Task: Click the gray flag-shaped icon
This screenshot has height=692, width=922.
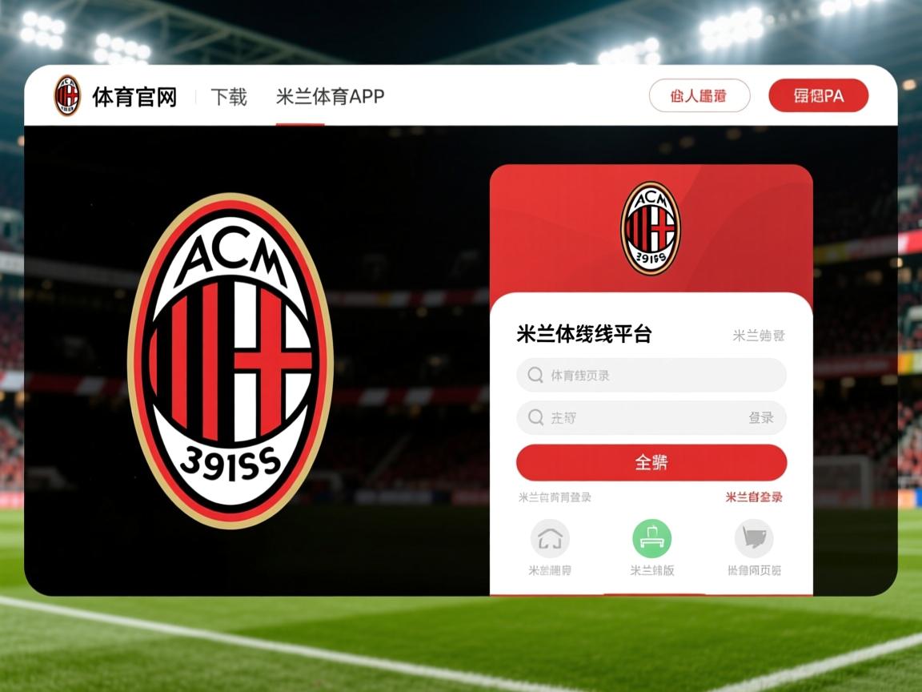Action: [x=754, y=538]
